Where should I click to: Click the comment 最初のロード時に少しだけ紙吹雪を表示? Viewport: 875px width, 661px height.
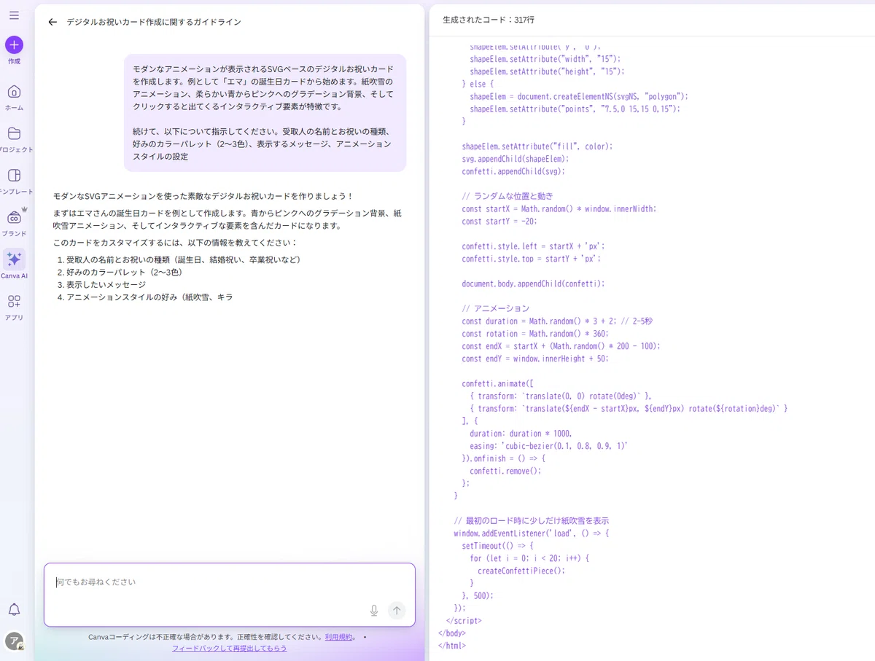pyautogui.click(x=531, y=520)
